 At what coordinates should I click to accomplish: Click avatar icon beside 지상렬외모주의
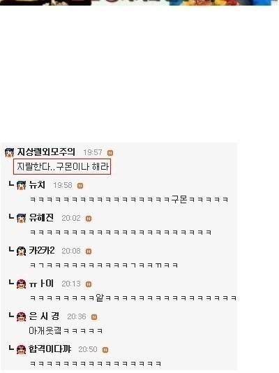(x=10, y=152)
